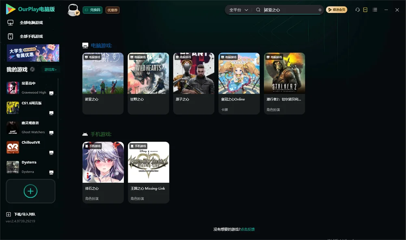Open the user avatar profile

(x=73, y=10)
